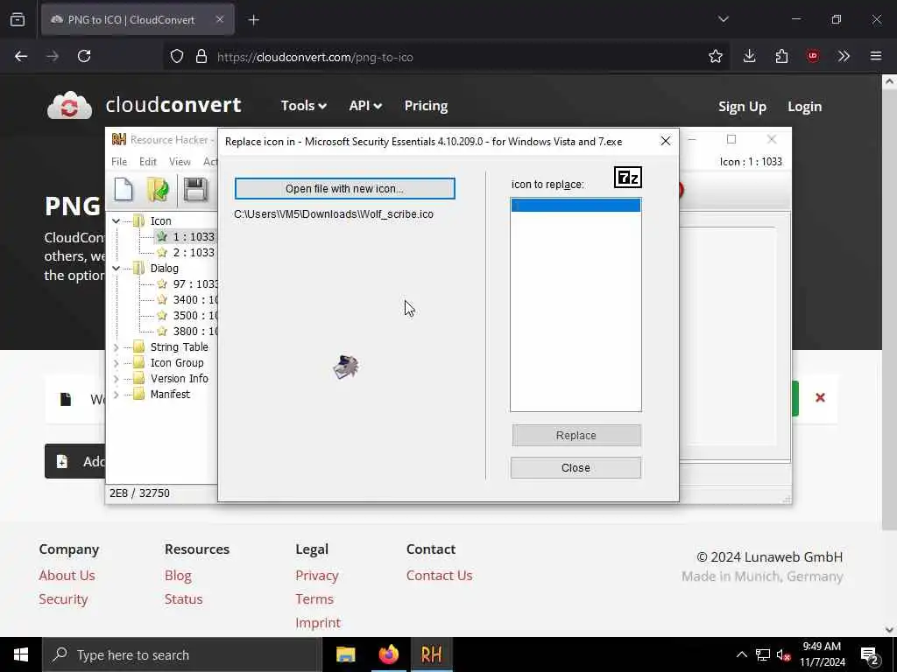This screenshot has height=672, width=897.
Task: Click the padlock site info icon
Action: 201,57
